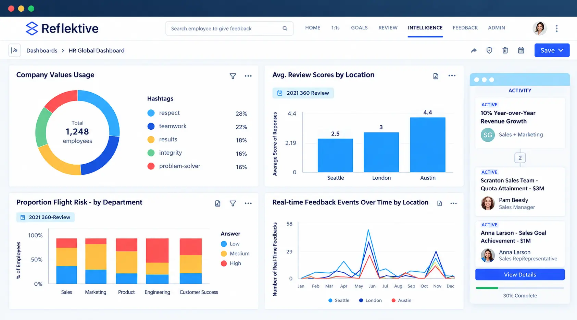Click the user profile avatar
The width and height of the screenshot is (577, 320).
coord(539,28)
